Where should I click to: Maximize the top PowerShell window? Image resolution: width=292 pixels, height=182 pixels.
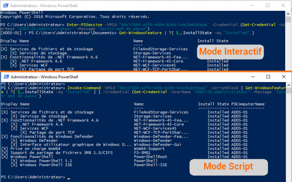coord(268,6)
